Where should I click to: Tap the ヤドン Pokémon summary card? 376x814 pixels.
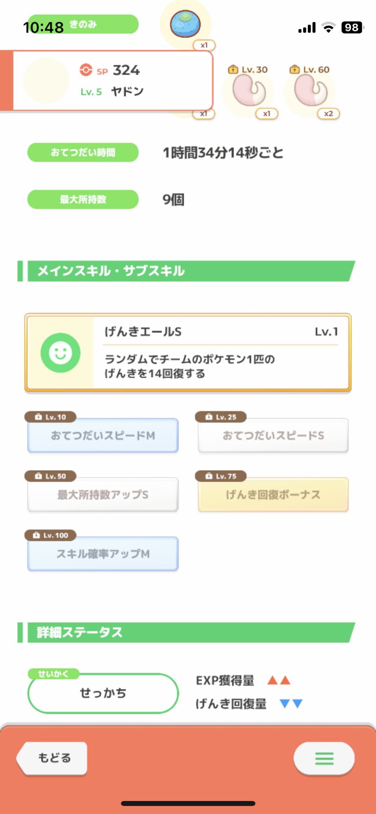113,81
